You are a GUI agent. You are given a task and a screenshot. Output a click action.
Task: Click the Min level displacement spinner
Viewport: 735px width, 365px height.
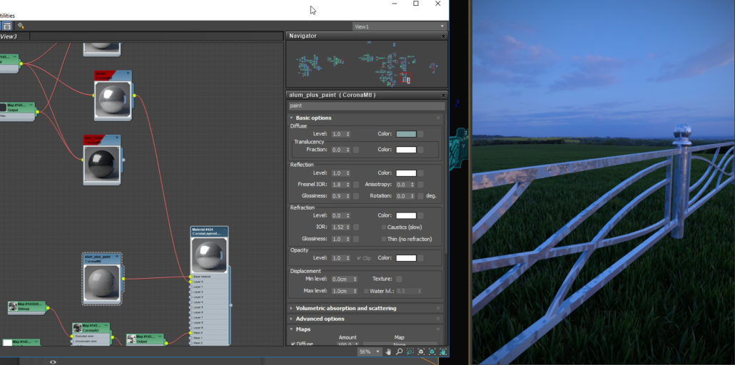(355, 279)
